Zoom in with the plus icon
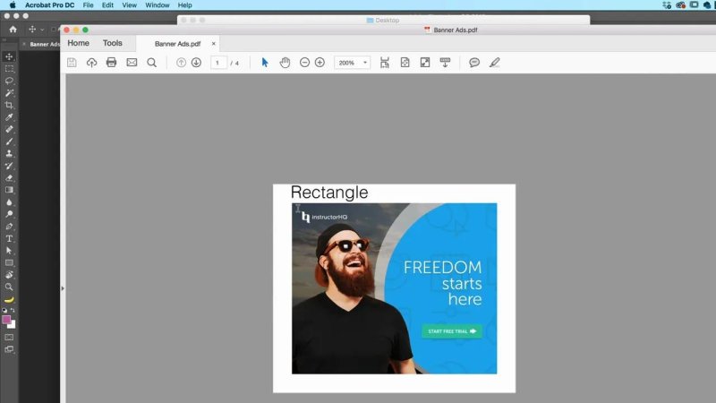 (x=320, y=63)
